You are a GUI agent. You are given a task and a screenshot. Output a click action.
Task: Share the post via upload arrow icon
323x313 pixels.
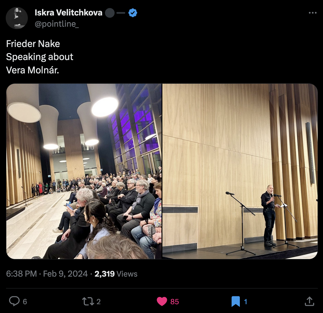(x=309, y=301)
